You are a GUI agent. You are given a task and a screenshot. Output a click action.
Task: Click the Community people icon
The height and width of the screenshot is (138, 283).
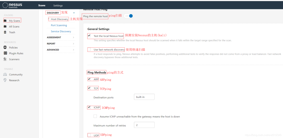5,74
